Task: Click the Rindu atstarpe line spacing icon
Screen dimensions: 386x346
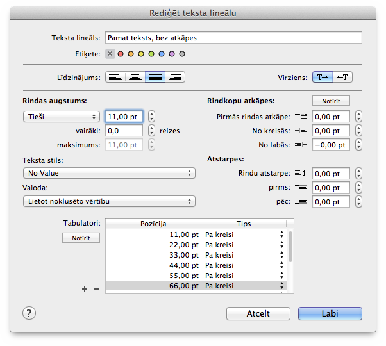Action: point(300,174)
